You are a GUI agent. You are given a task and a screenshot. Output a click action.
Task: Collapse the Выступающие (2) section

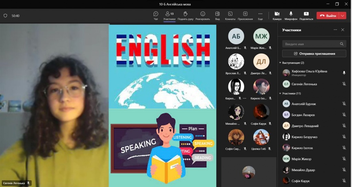(280, 63)
